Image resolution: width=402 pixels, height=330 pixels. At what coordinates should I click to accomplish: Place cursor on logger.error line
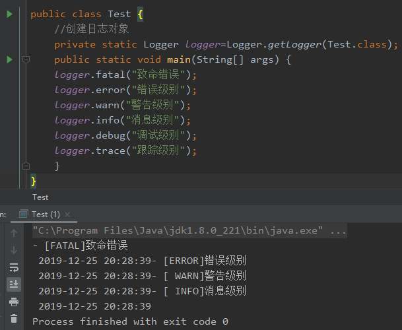point(125,90)
